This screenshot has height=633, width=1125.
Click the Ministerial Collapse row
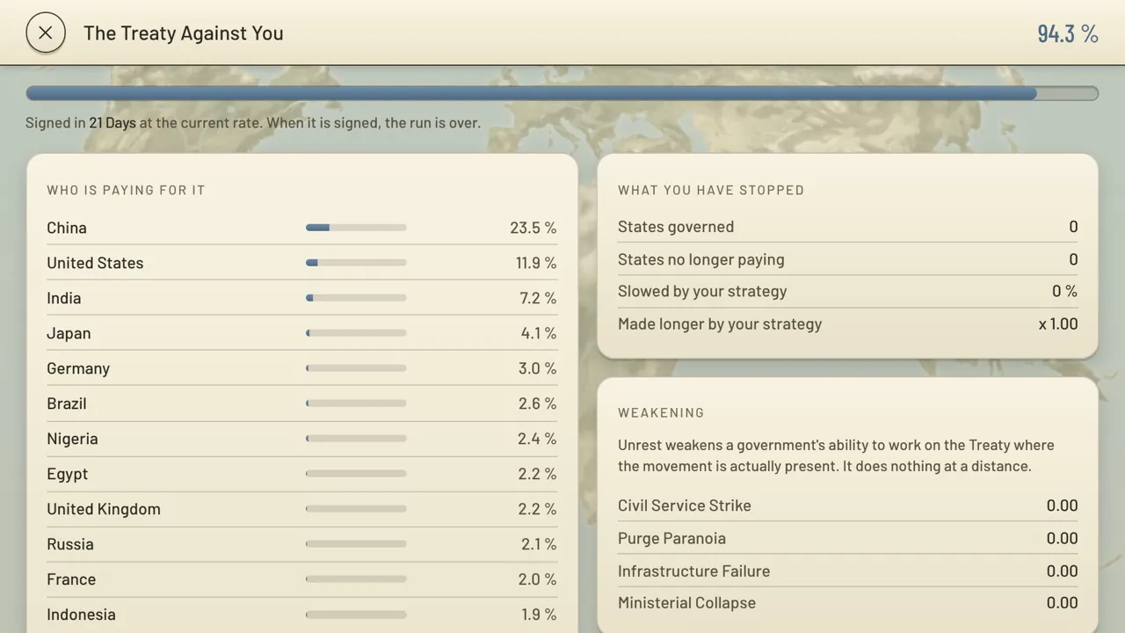coord(847,603)
